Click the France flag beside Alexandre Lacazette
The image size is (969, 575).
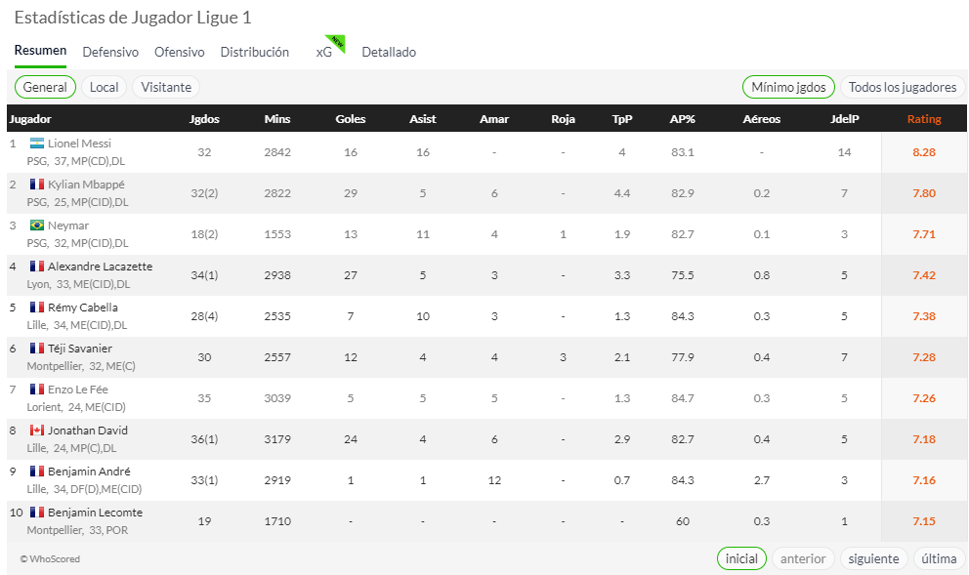(37, 267)
